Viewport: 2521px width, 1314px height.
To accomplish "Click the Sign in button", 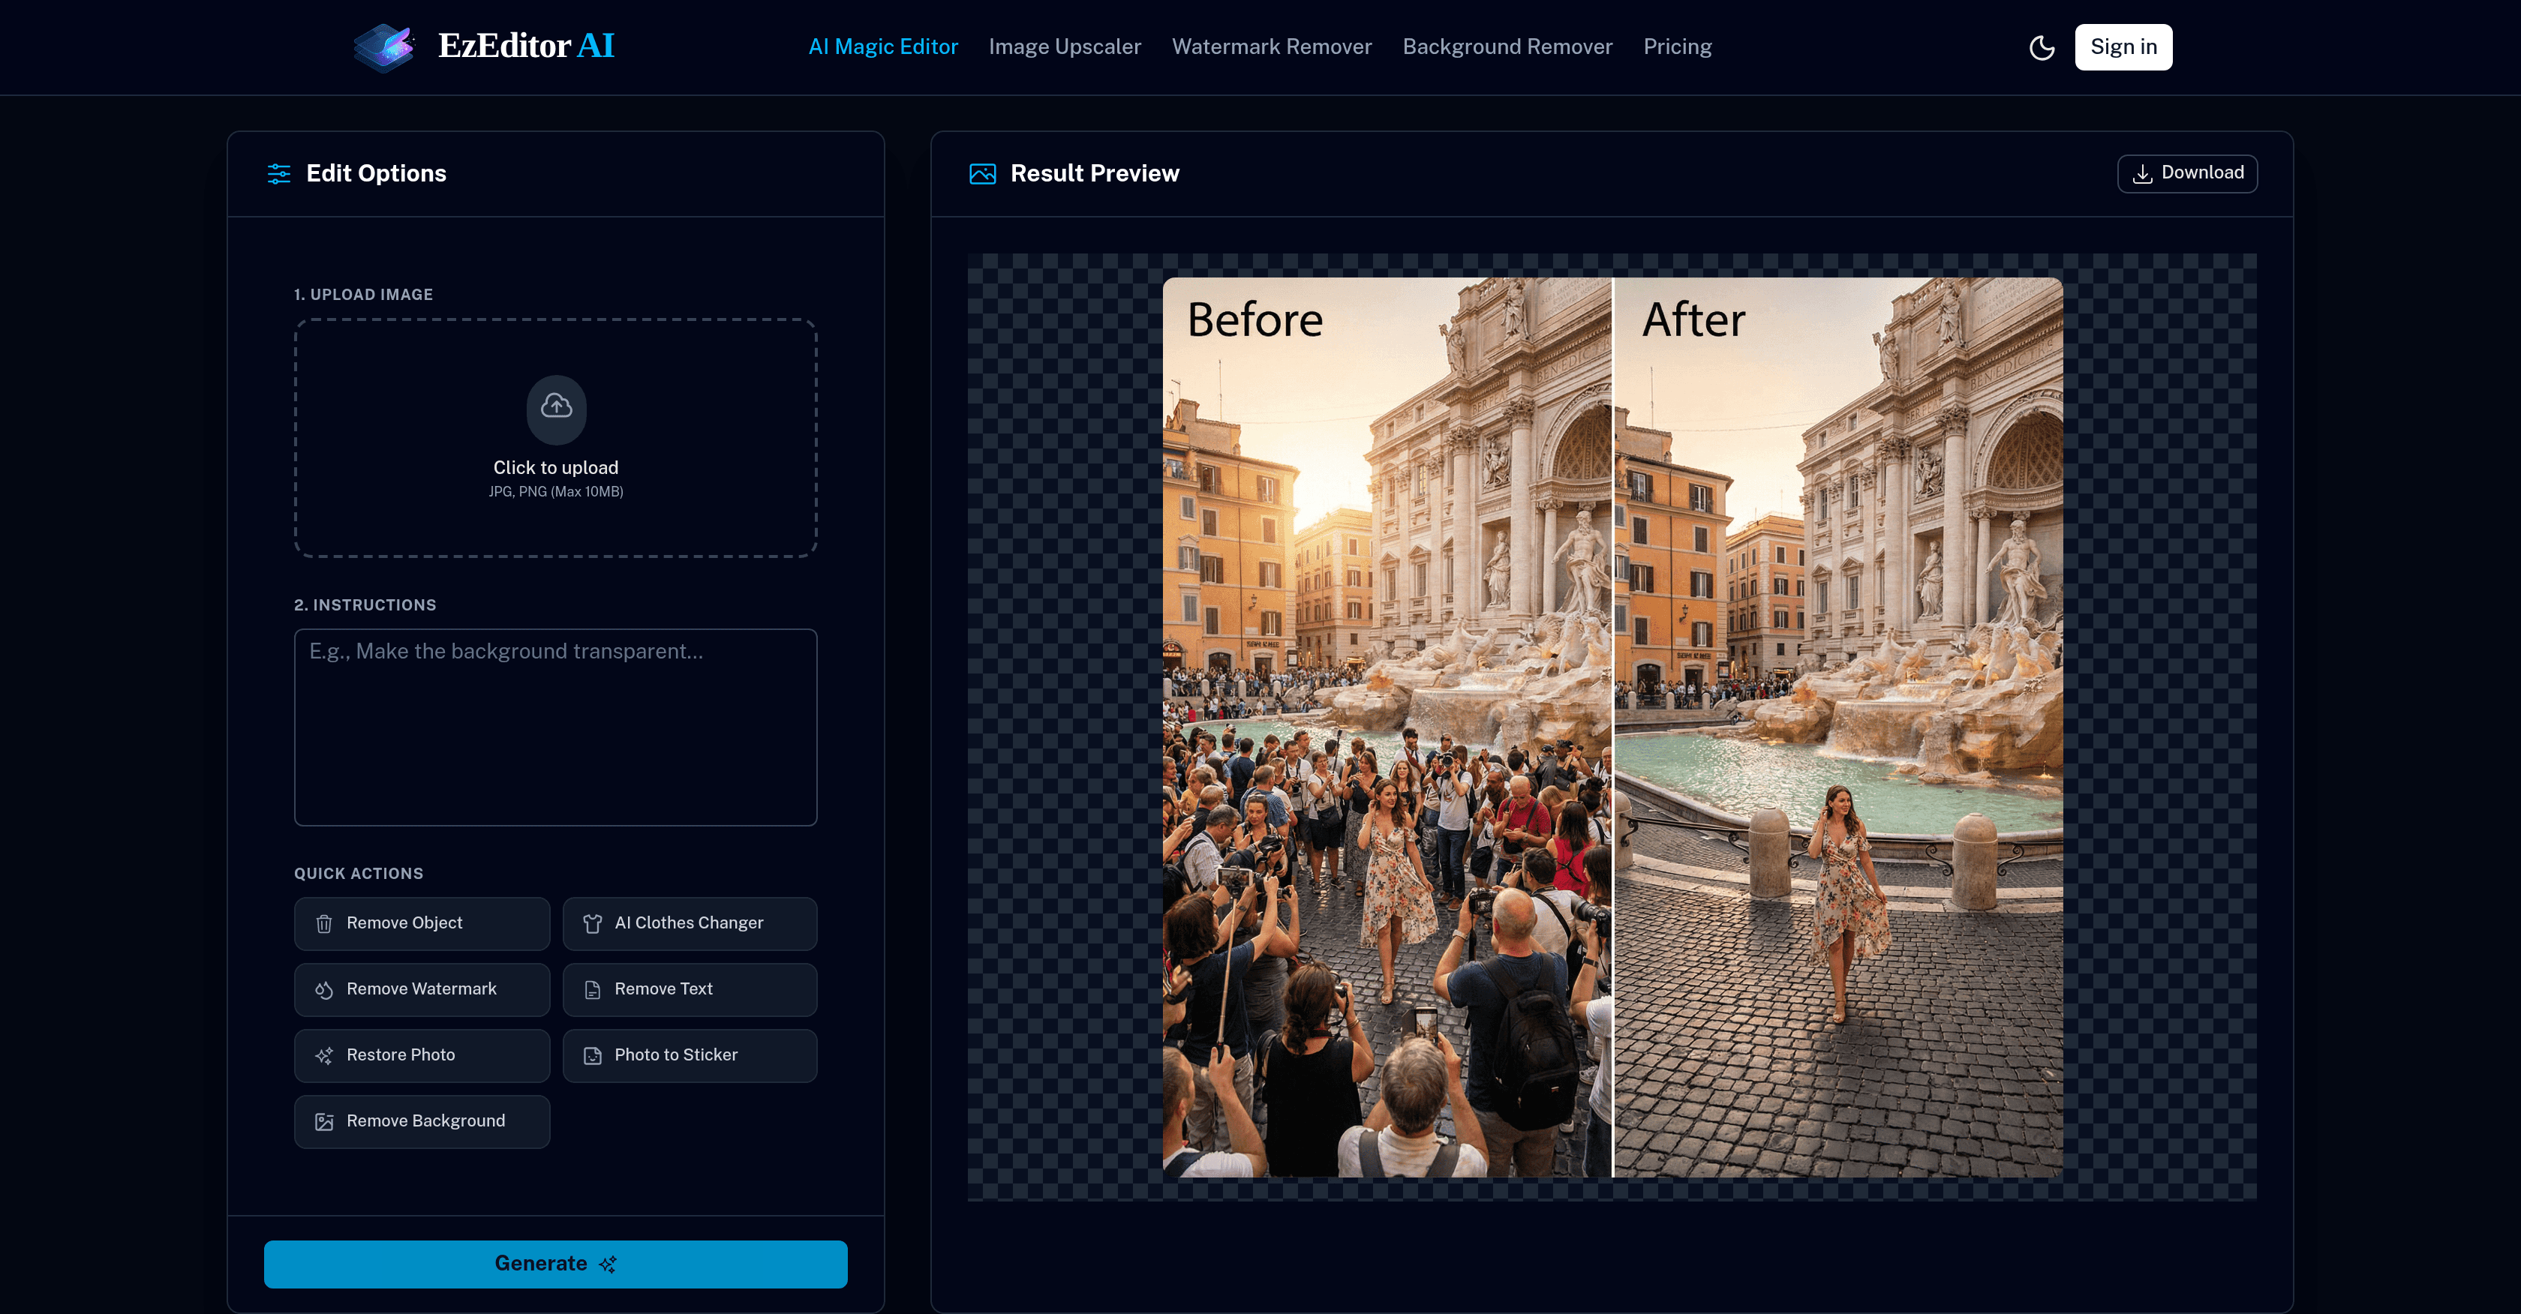I will (x=2123, y=46).
